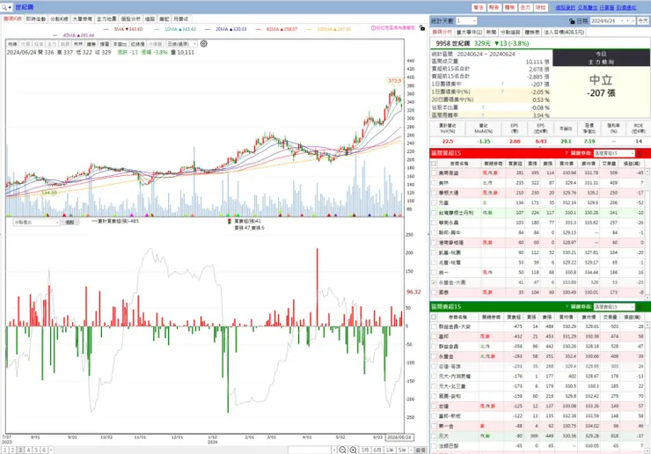Click the 今天 button
651x454 pixels.
[x=643, y=21]
